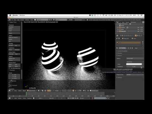152x114 pixels.
Task: Open the Cycles Render engine dropdown
Action: pos(79,20)
